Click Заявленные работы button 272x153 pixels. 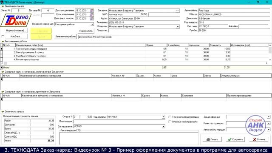[x=65, y=37]
